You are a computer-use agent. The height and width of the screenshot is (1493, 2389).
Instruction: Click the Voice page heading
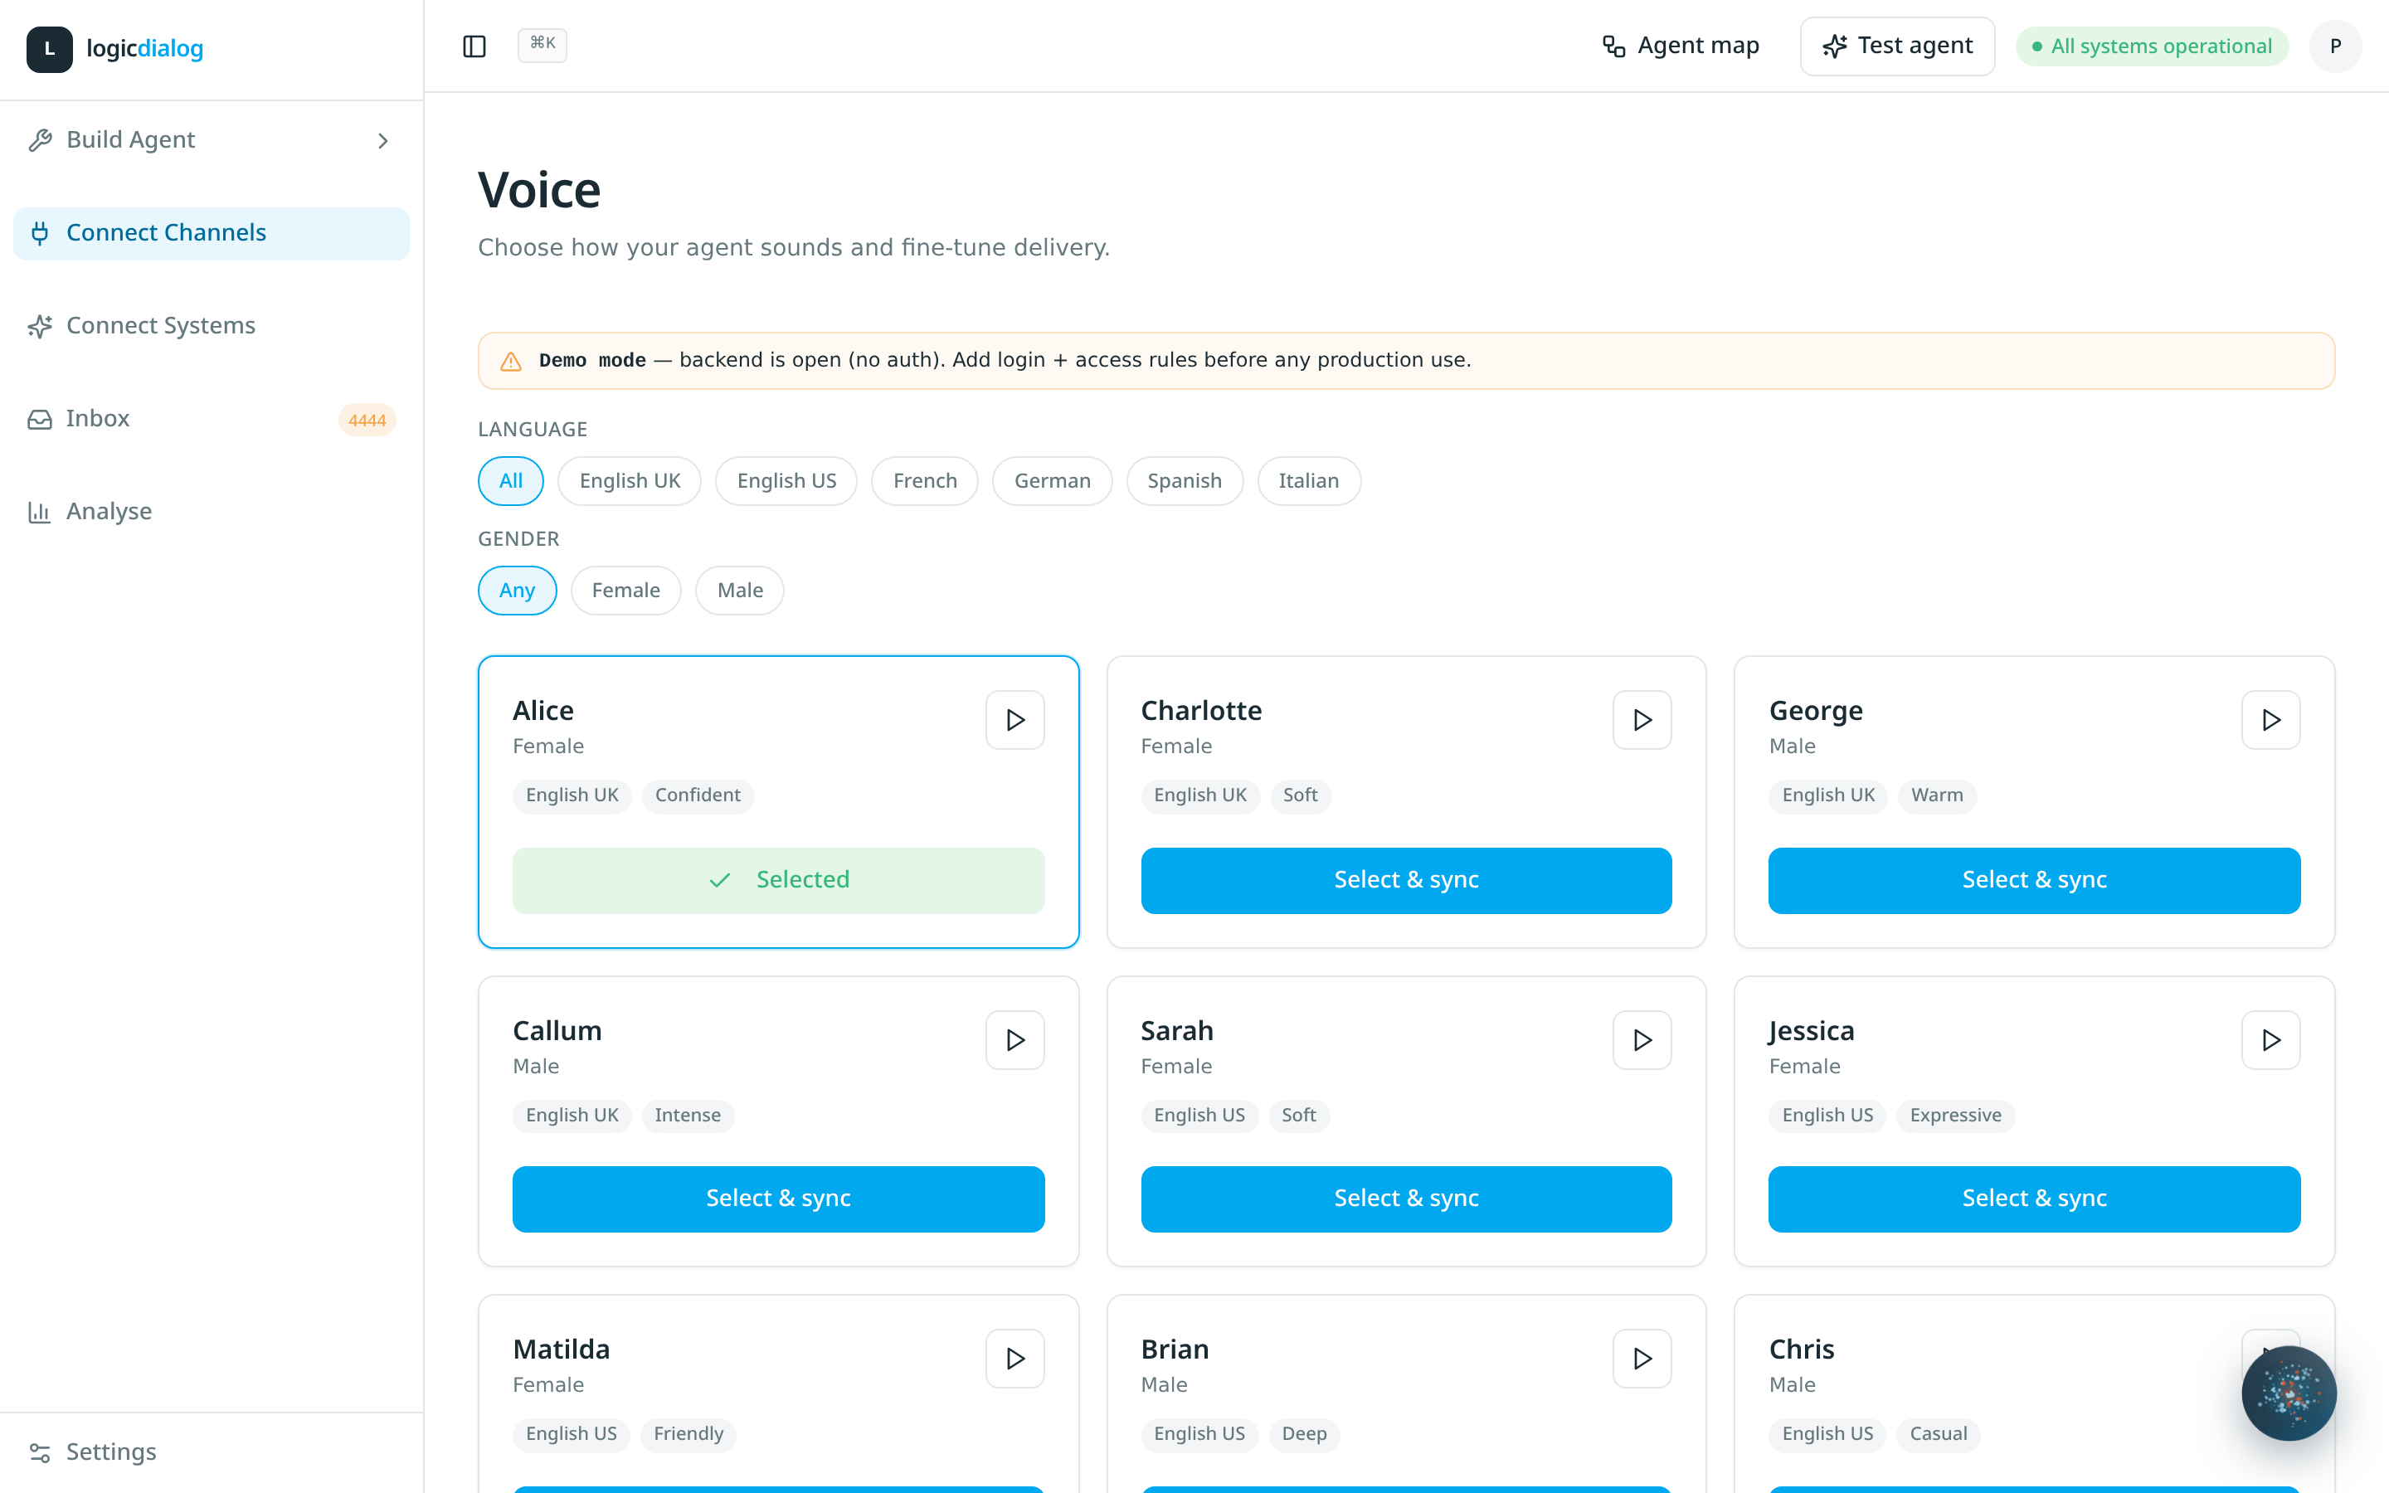pos(539,190)
